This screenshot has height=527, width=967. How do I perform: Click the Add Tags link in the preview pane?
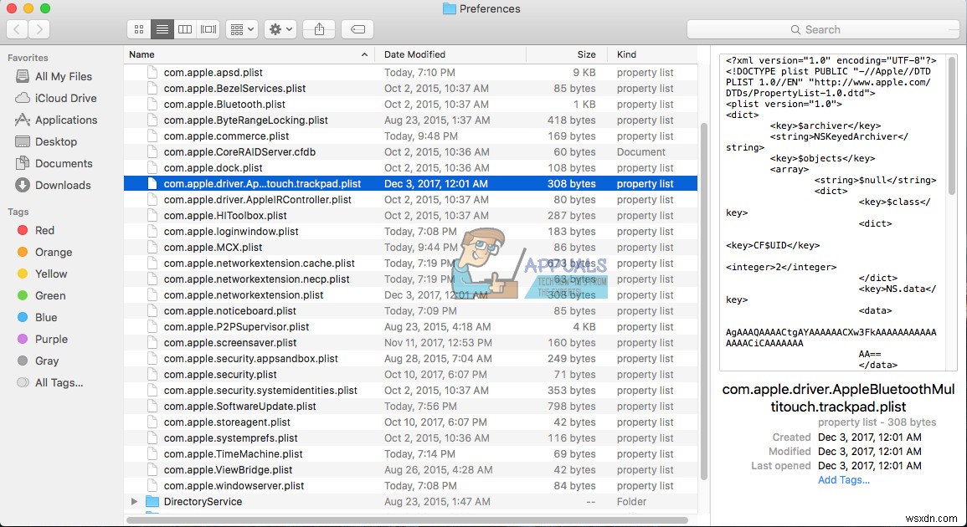(x=843, y=480)
